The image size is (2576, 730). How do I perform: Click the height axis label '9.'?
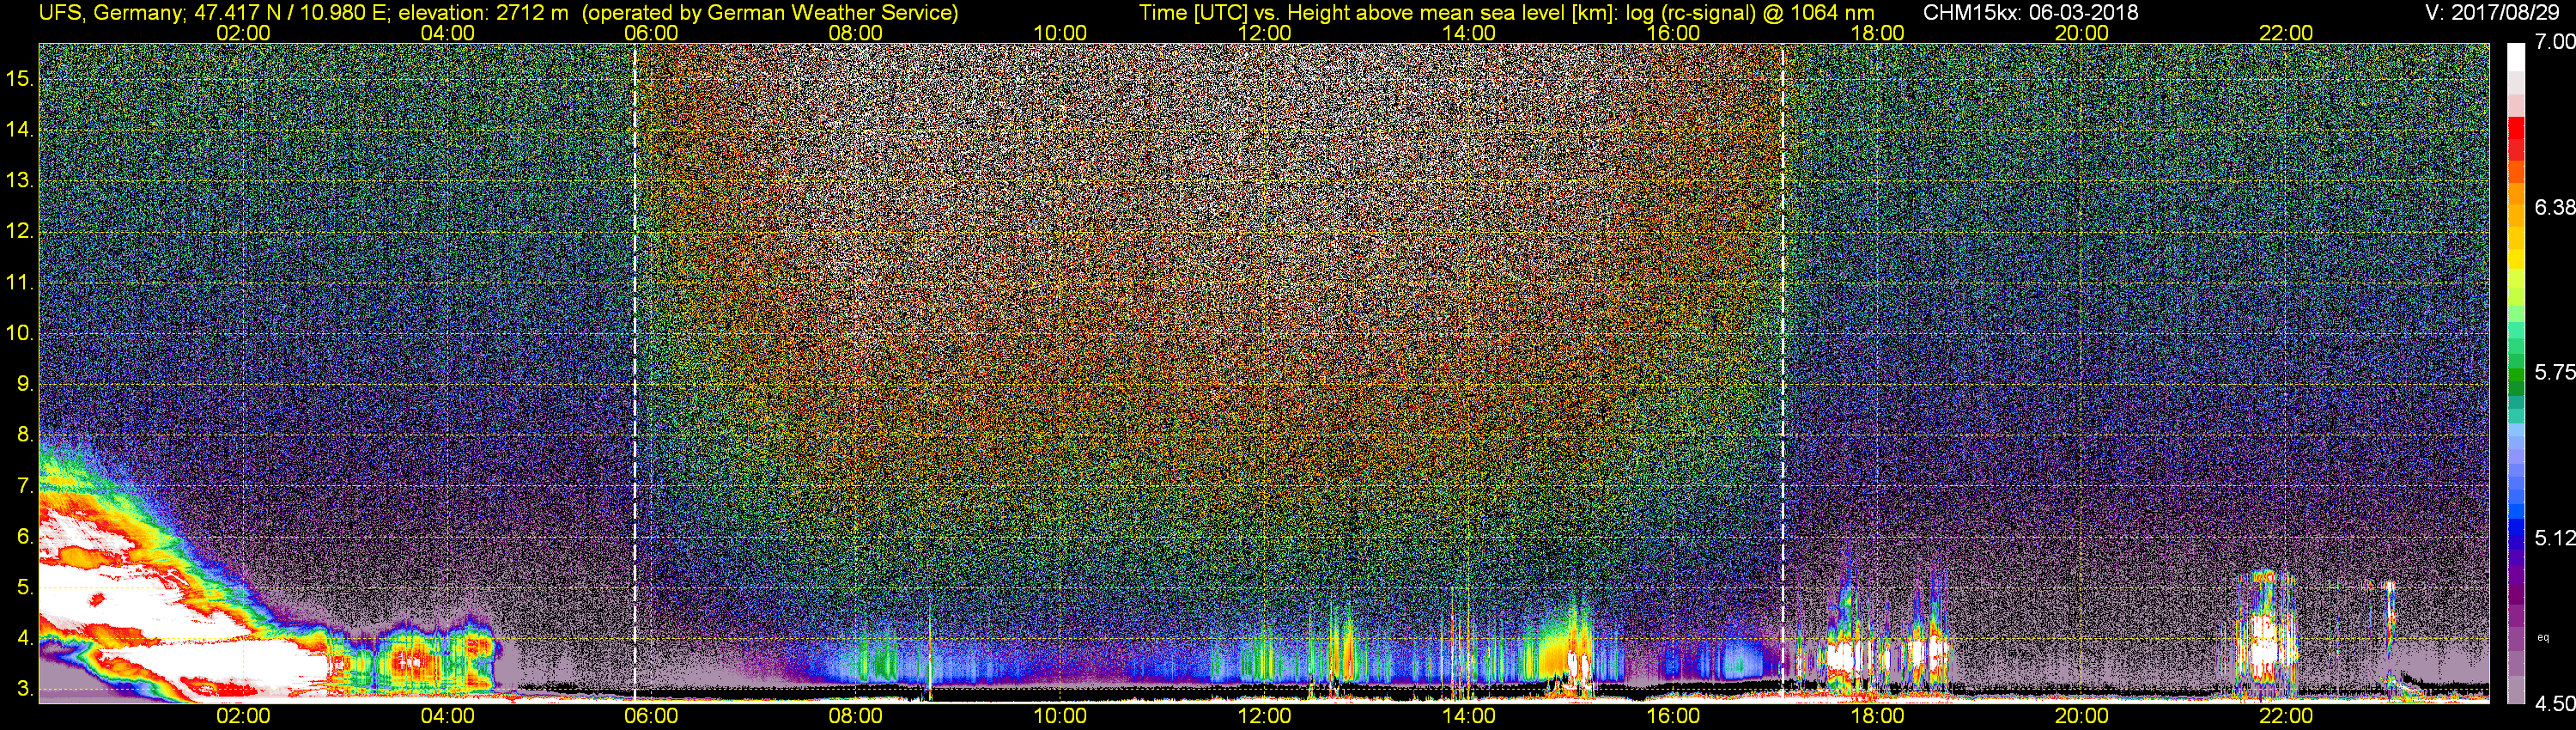click(x=25, y=384)
